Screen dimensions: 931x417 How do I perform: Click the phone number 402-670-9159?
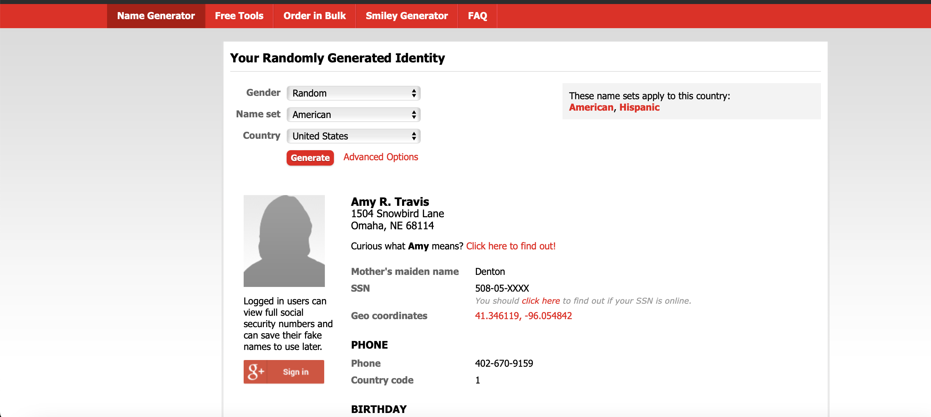click(503, 363)
